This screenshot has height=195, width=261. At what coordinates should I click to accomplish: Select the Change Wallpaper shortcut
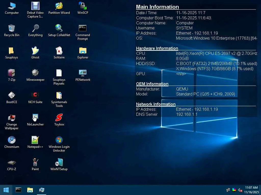click(12, 122)
